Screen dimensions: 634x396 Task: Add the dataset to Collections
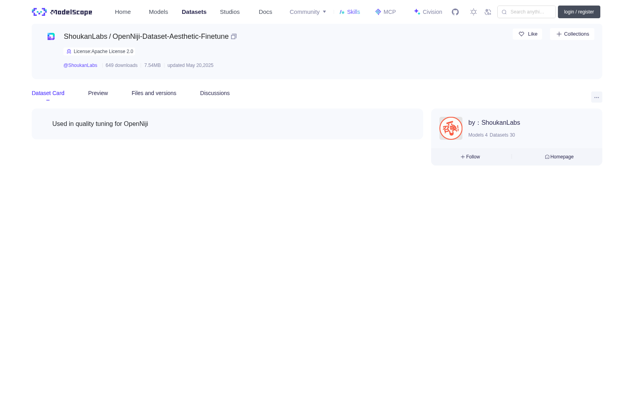click(x=572, y=34)
